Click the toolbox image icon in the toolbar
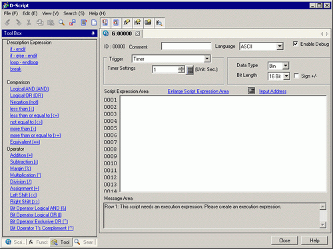333x249 pixels. click(148, 23)
